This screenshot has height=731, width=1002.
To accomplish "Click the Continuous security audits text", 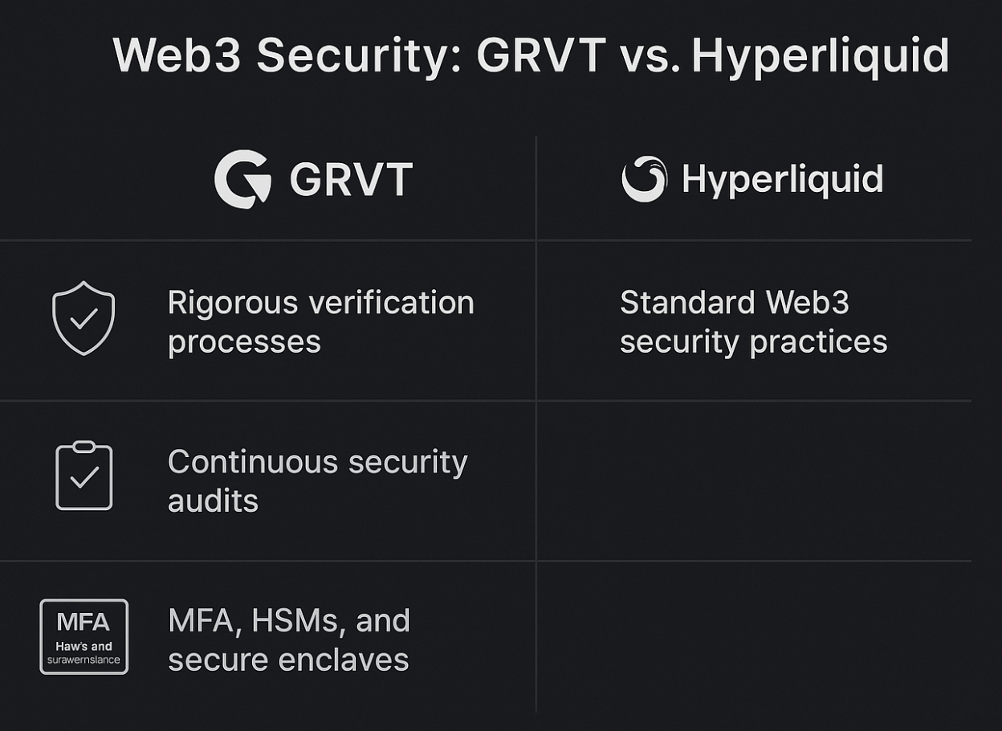I will (x=317, y=480).
